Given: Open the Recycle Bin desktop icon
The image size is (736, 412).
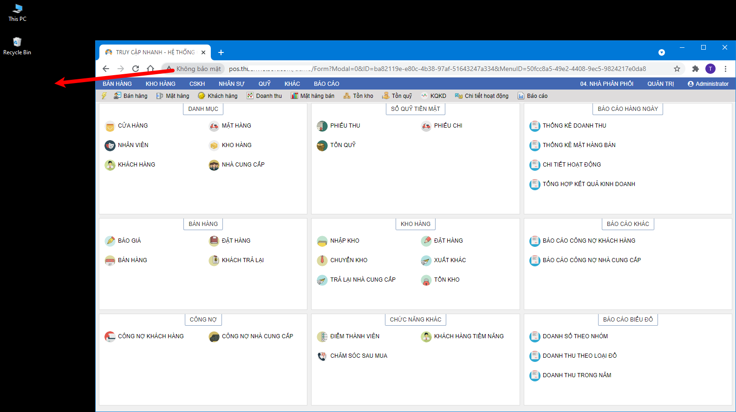Looking at the screenshot, I should coord(17,46).
